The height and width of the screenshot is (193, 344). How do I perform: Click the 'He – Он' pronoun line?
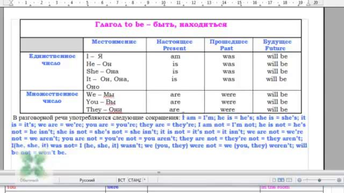coord(99,64)
